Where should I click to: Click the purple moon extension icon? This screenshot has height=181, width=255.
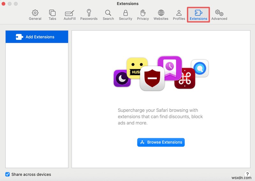(122, 79)
